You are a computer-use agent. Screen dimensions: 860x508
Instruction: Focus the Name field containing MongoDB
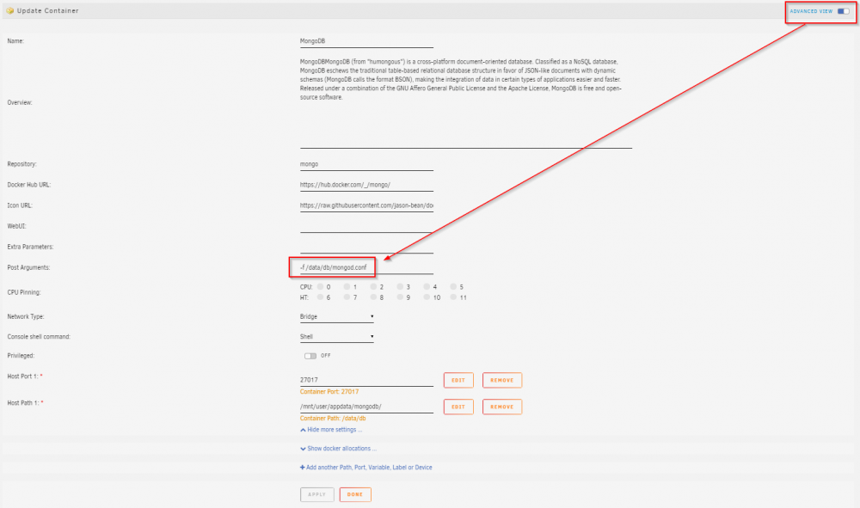[x=366, y=41]
